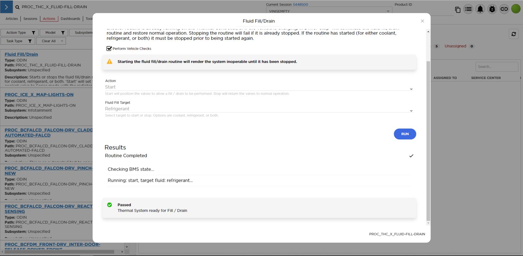Open the Action Type filter

(x=19, y=33)
